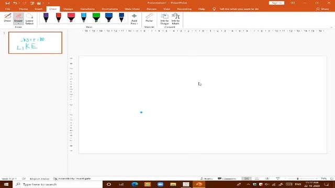Open the Add Pen dropdown
The width and height of the screenshot is (335, 188).
pos(134,19)
